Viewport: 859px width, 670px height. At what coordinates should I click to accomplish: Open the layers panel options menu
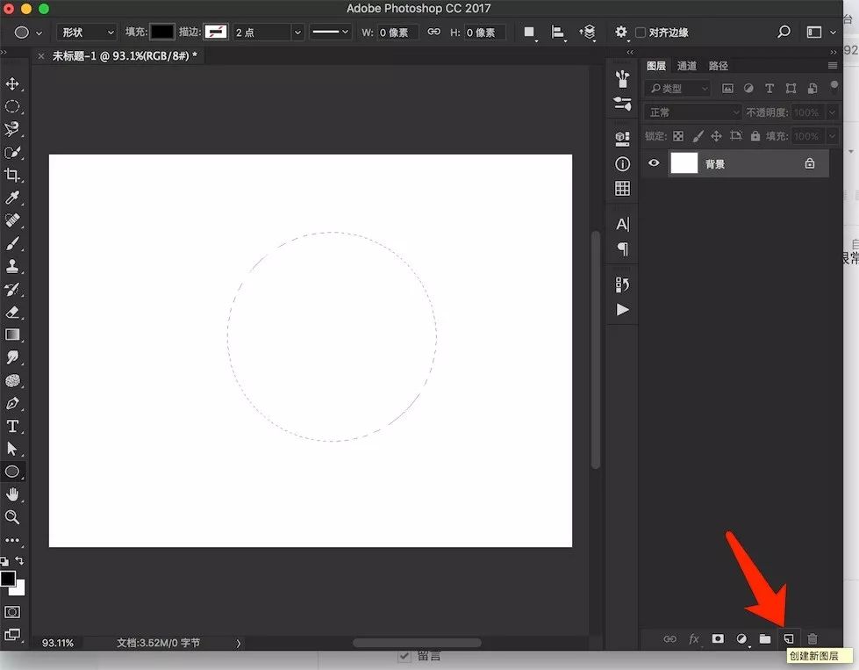[x=833, y=66]
